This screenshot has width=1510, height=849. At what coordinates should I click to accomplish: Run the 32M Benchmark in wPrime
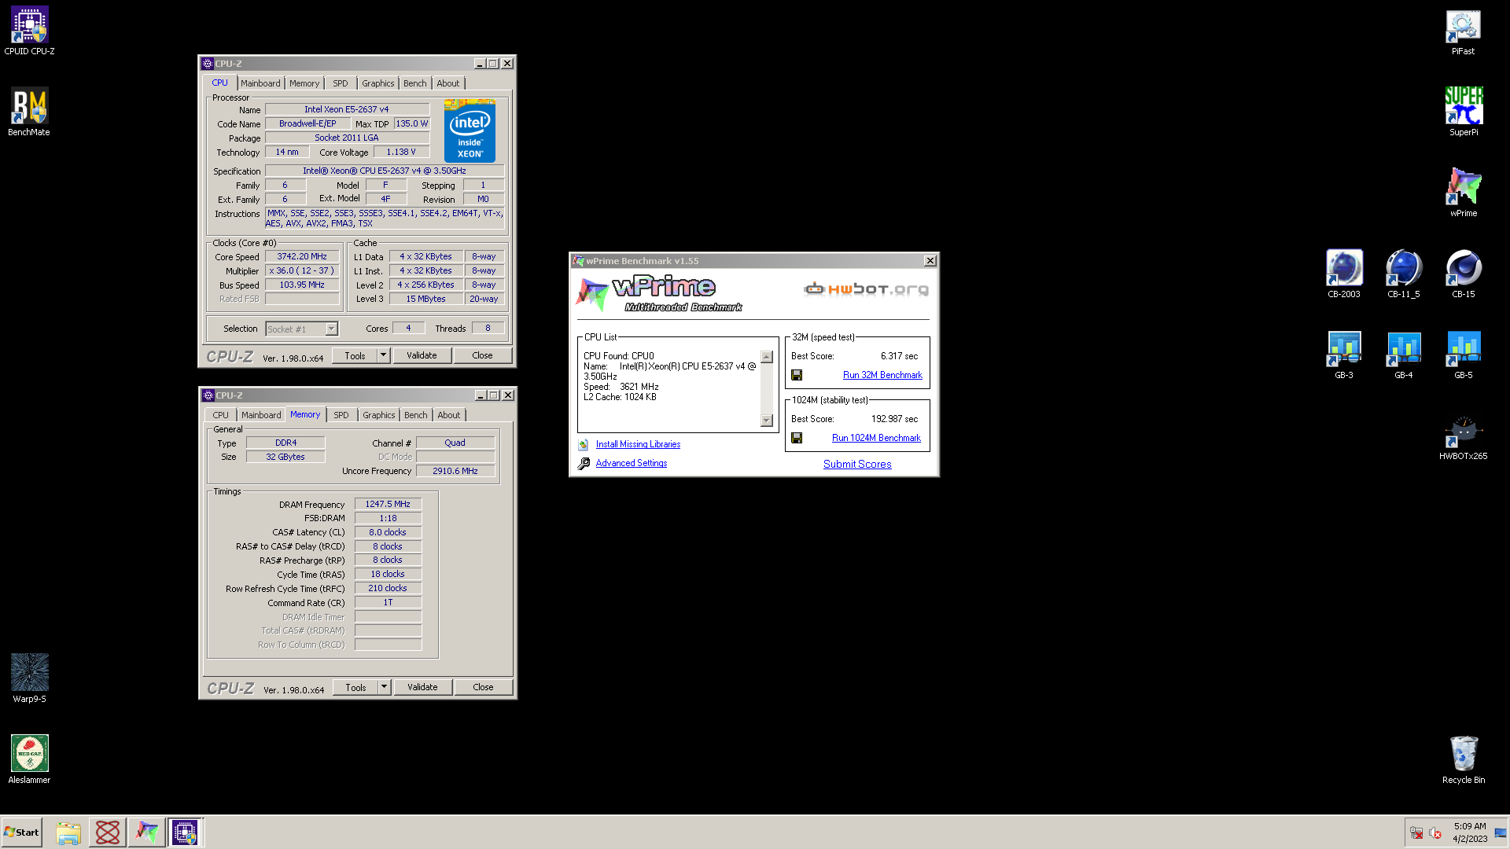pos(882,376)
